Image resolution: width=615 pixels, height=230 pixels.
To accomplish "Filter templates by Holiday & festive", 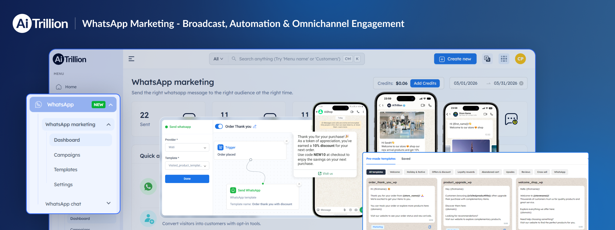I will [416, 172].
